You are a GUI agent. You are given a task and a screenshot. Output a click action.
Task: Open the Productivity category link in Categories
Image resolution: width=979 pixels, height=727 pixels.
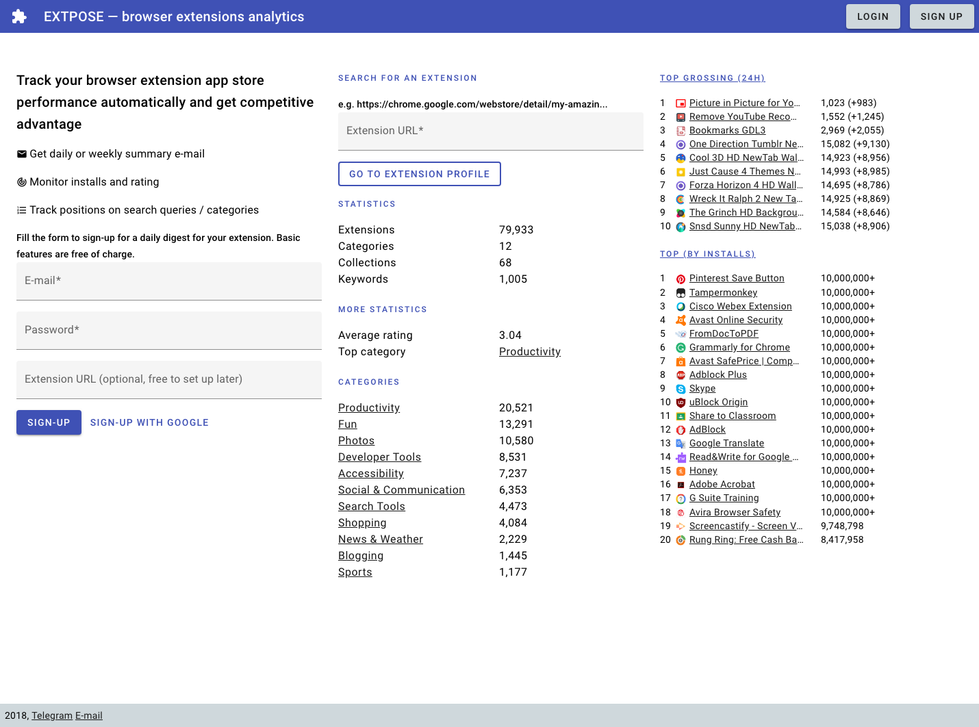click(x=369, y=408)
